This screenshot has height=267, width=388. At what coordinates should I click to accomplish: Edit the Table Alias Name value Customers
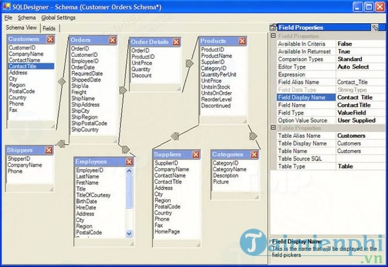click(360, 136)
